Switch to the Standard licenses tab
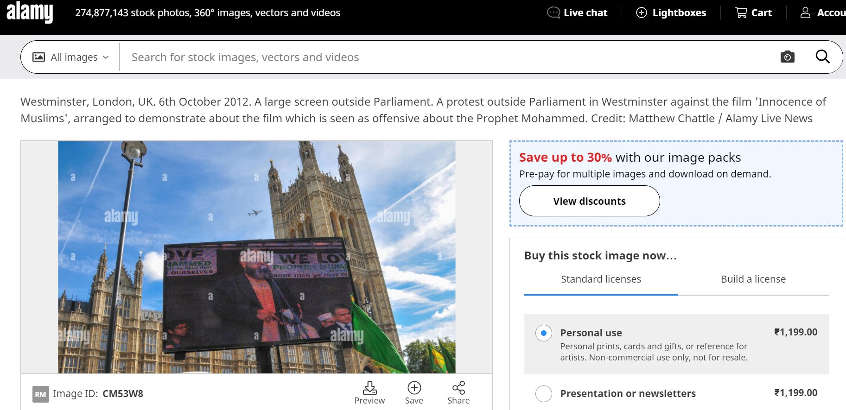 point(601,279)
